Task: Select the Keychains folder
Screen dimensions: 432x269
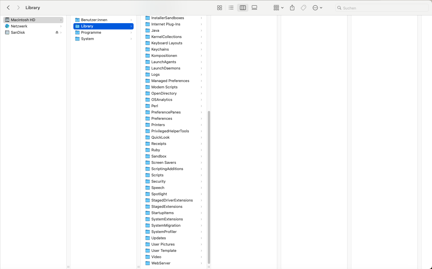Action: [174, 49]
